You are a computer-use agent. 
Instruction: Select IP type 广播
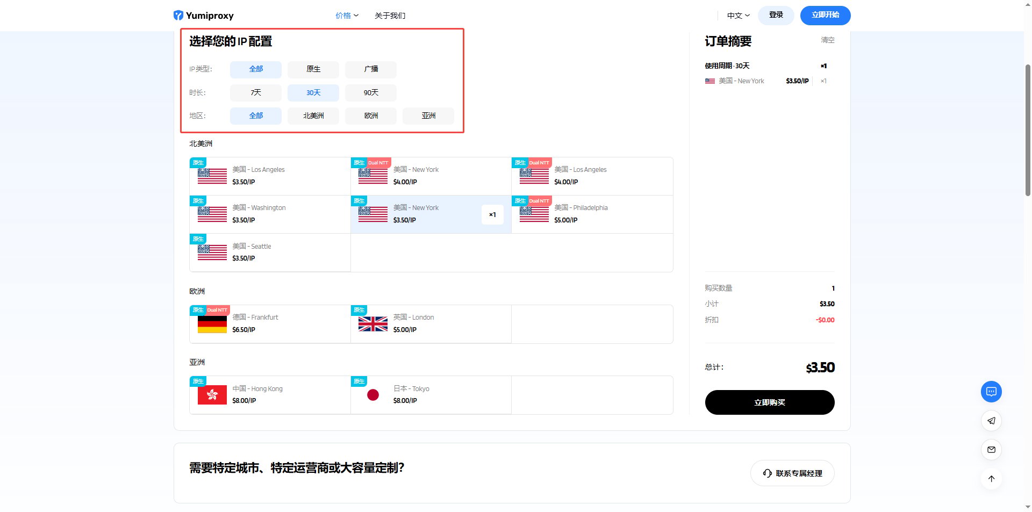pyautogui.click(x=371, y=69)
